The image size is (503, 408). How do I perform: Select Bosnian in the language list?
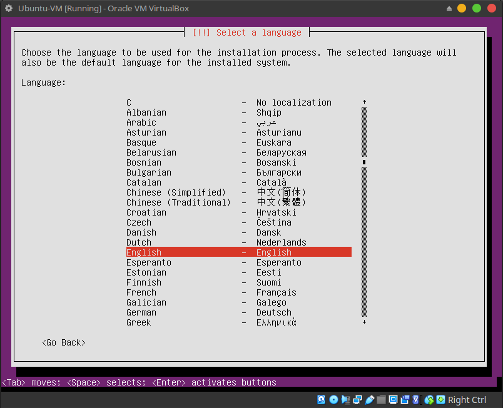tap(239, 162)
